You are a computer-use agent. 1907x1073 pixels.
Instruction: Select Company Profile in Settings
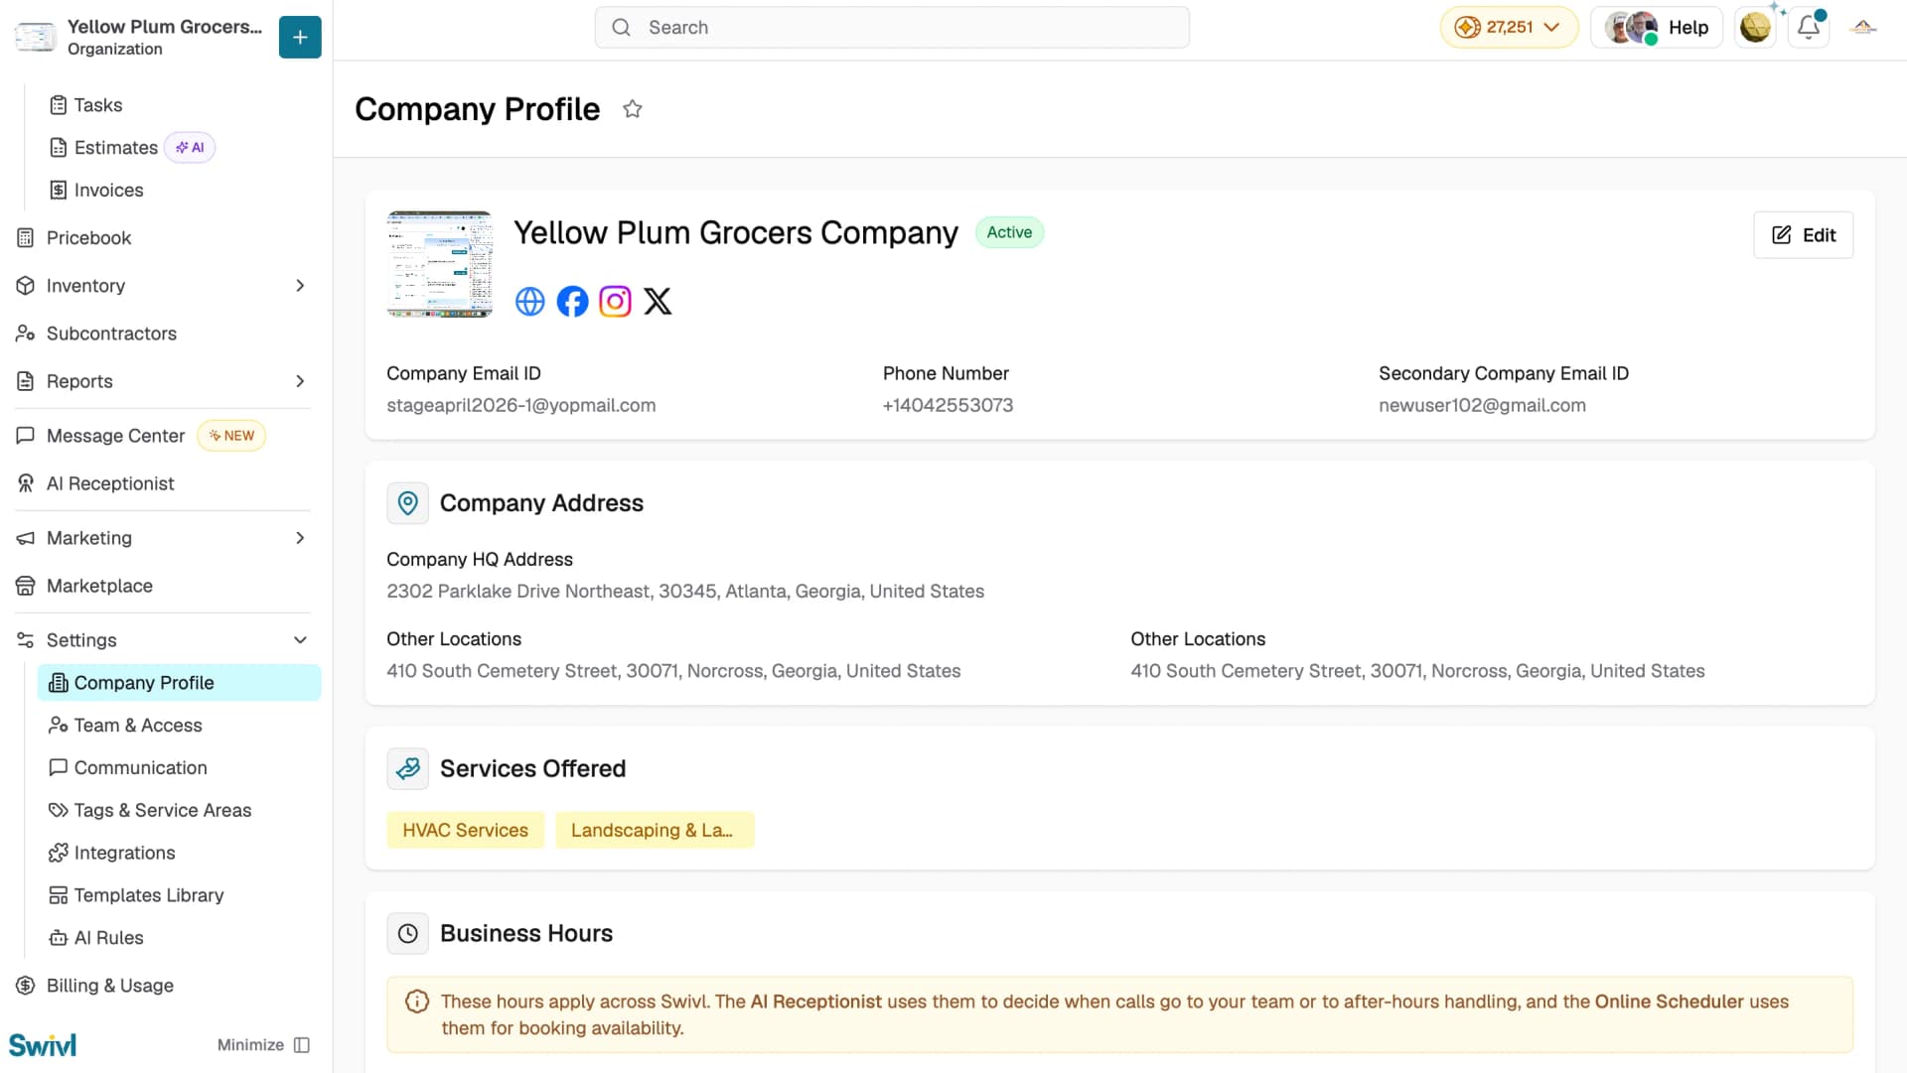179,683
